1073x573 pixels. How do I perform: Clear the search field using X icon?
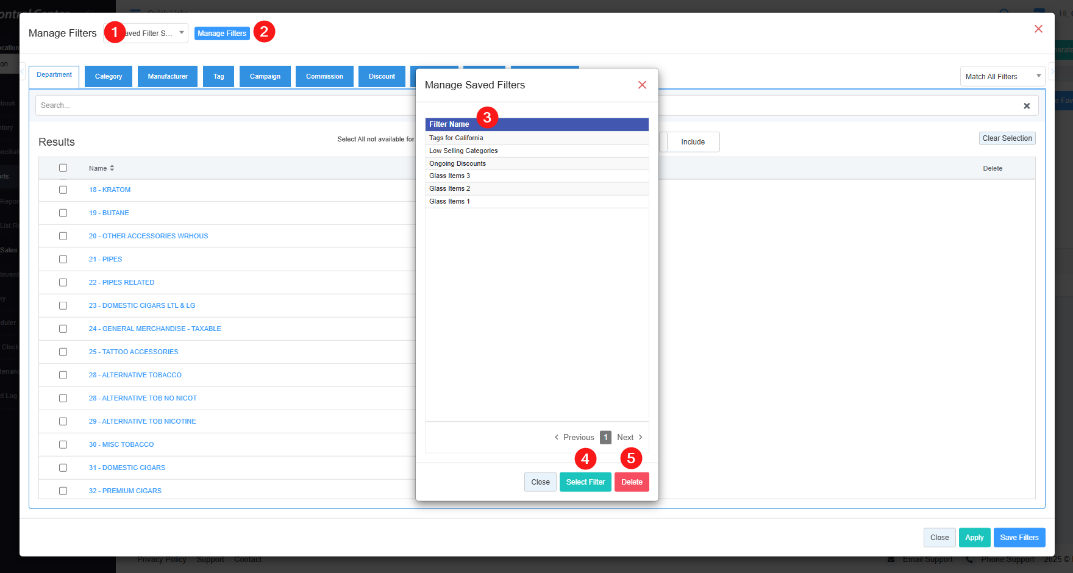tap(1027, 106)
